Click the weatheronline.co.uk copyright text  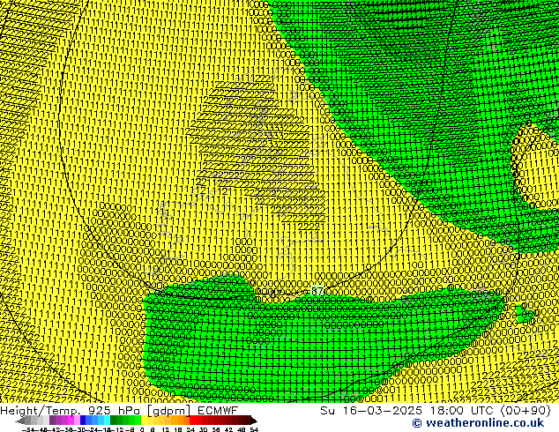pos(478,423)
